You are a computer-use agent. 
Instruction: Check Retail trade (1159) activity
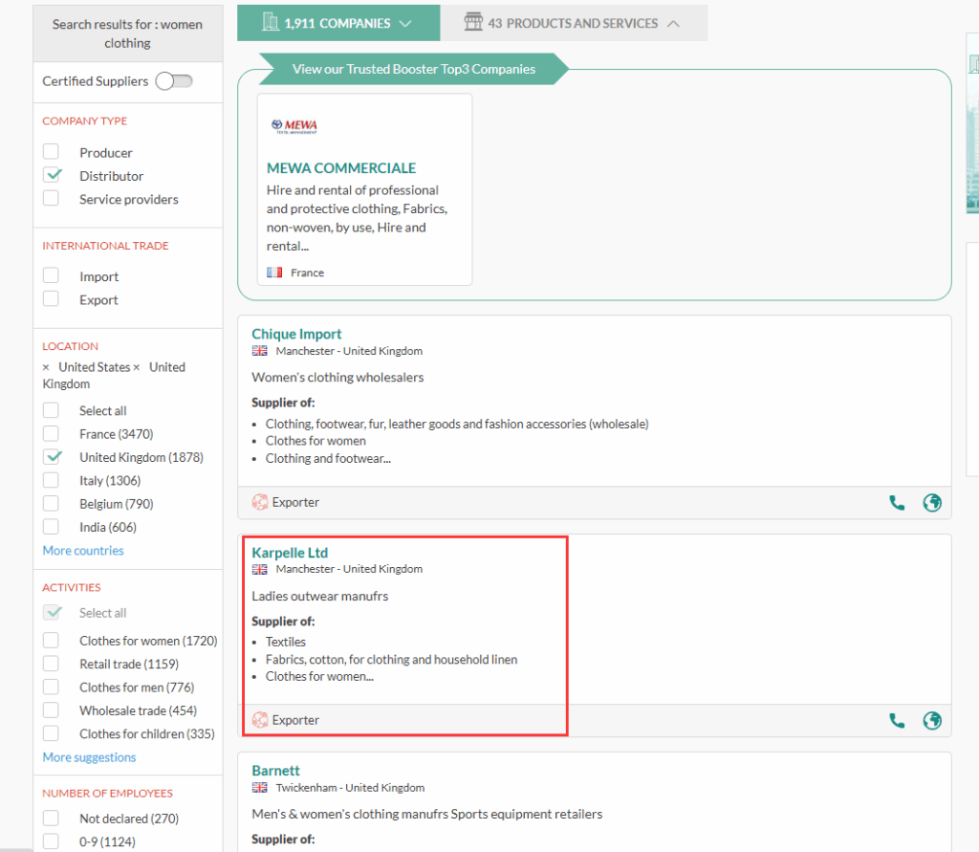coord(51,663)
